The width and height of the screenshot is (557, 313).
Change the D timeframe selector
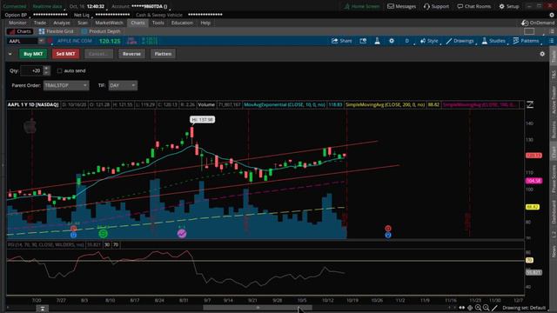click(x=407, y=41)
